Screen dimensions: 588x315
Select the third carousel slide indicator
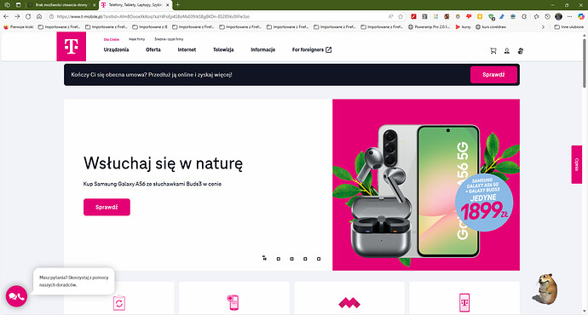291,259
